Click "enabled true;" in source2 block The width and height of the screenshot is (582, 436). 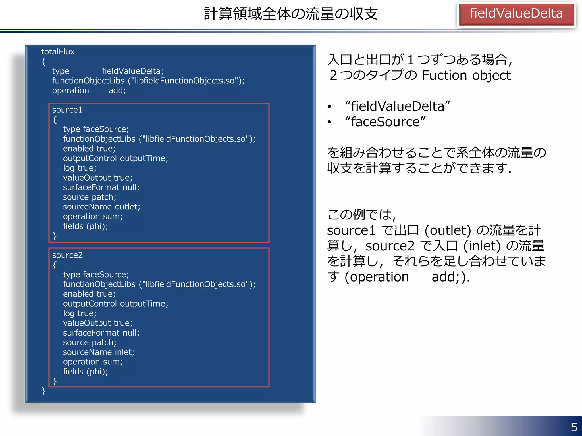(89, 294)
